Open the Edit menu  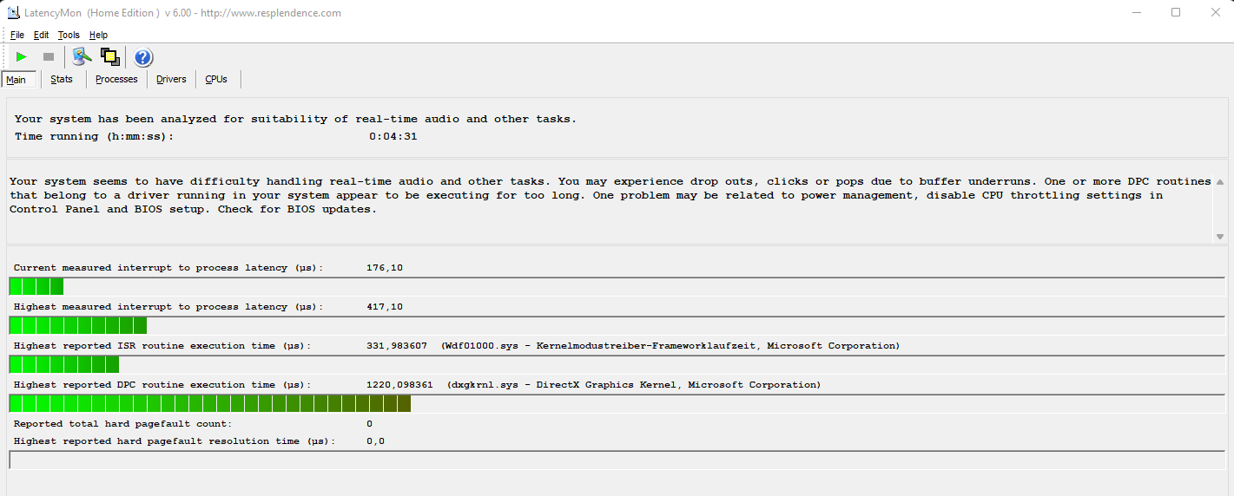pyautogui.click(x=42, y=35)
